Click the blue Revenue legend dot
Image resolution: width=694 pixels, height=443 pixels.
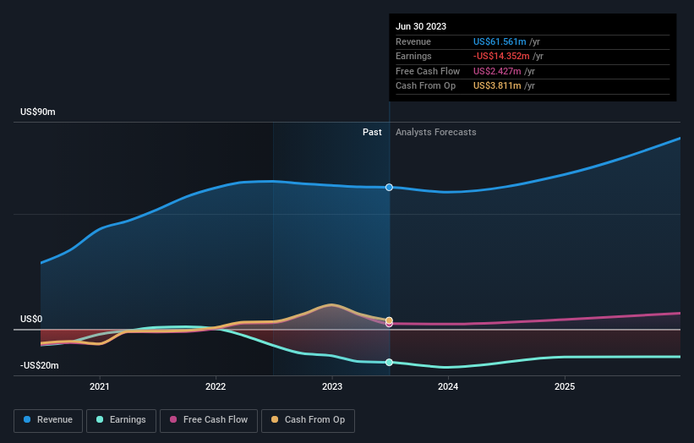[x=27, y=419]
